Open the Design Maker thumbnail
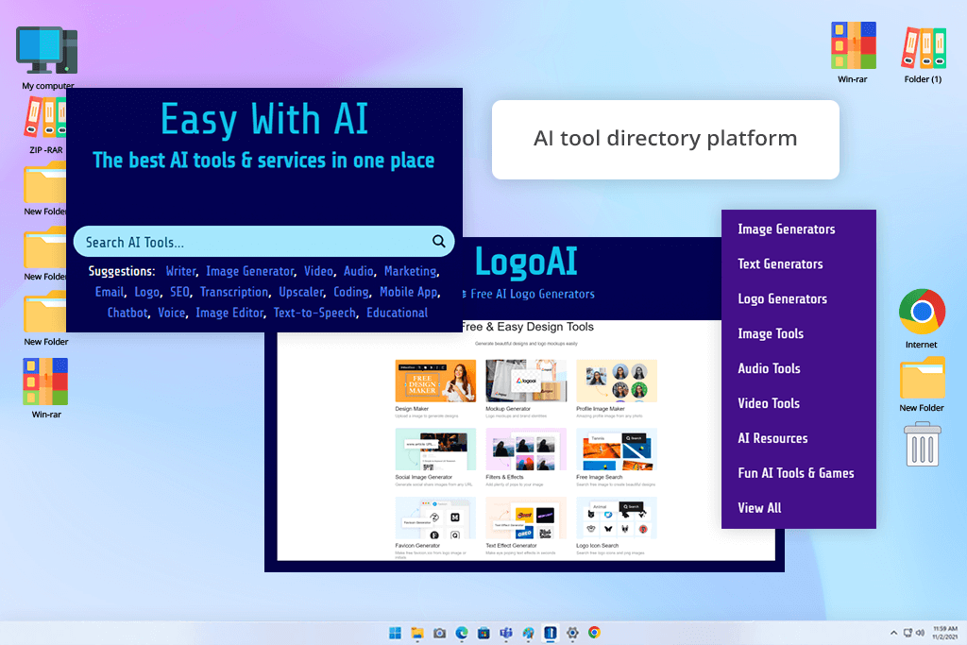Image resolution: width=967 pixels, height=645 pixels. coord(435,382)
